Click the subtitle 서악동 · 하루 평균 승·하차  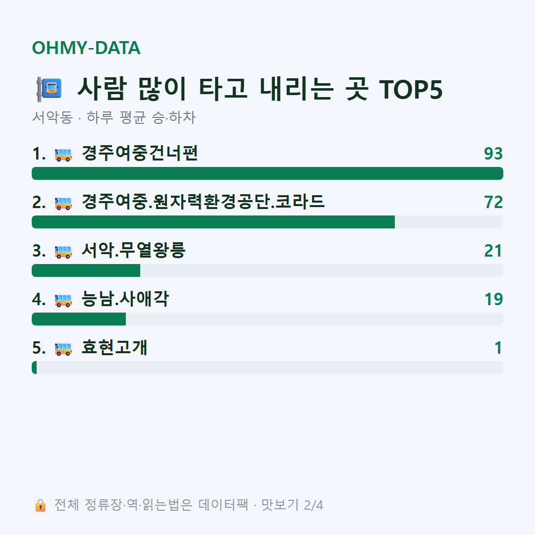click(114, 117)
